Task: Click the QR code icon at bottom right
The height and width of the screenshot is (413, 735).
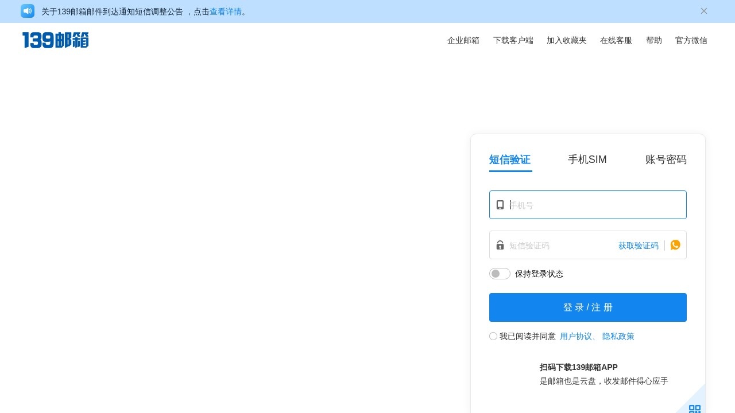Action: pyautogui.click(x=695, y=409)
